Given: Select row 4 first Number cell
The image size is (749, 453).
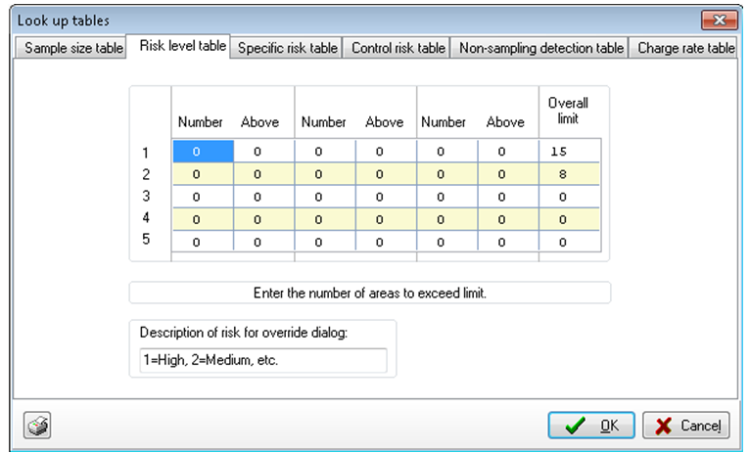Looking at the screenshot, I should coord(203,219).
